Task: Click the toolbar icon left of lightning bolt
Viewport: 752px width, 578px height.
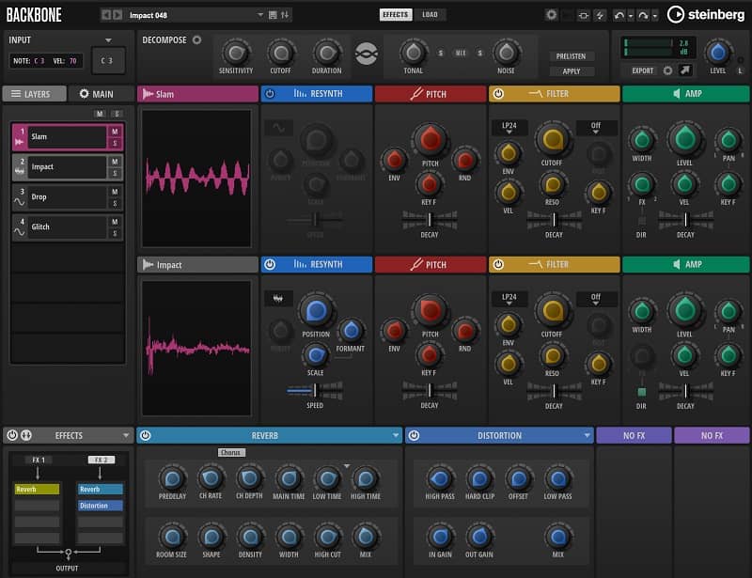Action: [583, 15]
